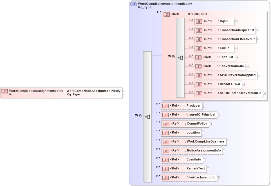
Task: Select the sequence compositor icon inside MSGRQINFO
Action: click(181, 58)
